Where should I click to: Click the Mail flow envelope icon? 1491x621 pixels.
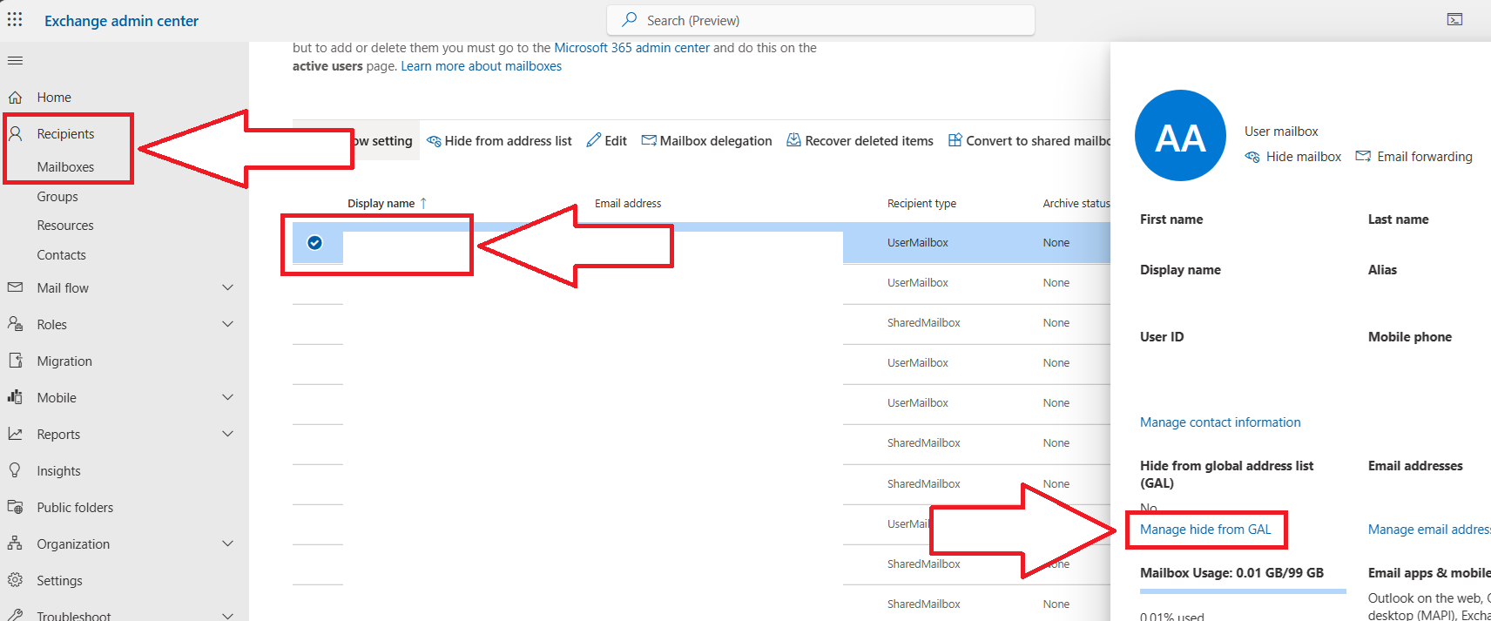click(15, 287)
